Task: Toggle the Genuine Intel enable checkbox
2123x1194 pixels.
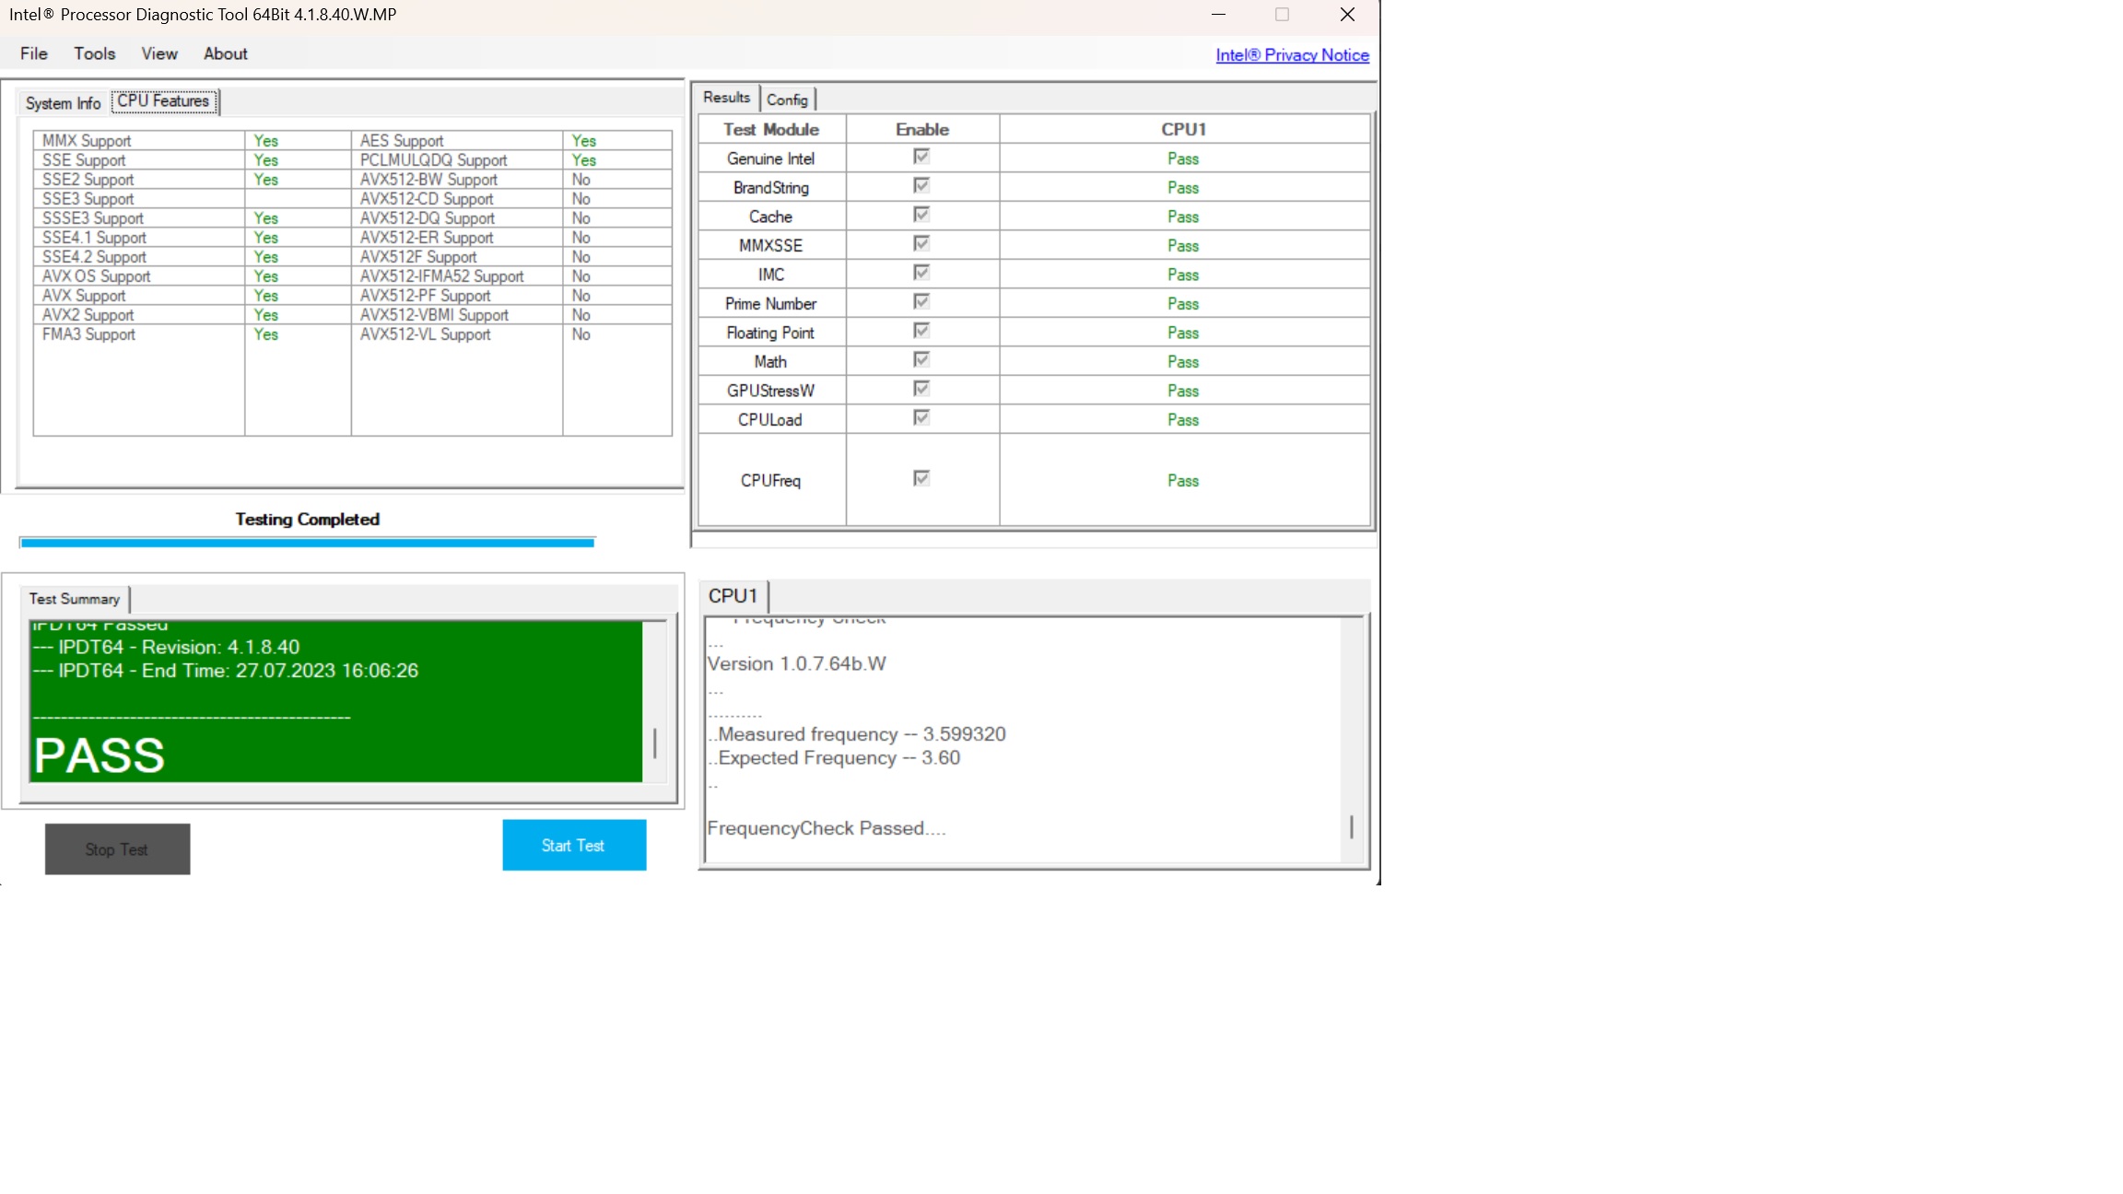Action: (921, 157)
